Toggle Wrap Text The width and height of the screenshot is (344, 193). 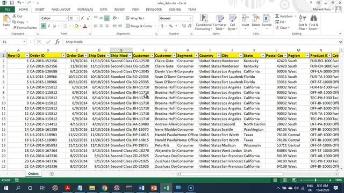(135, 18)
